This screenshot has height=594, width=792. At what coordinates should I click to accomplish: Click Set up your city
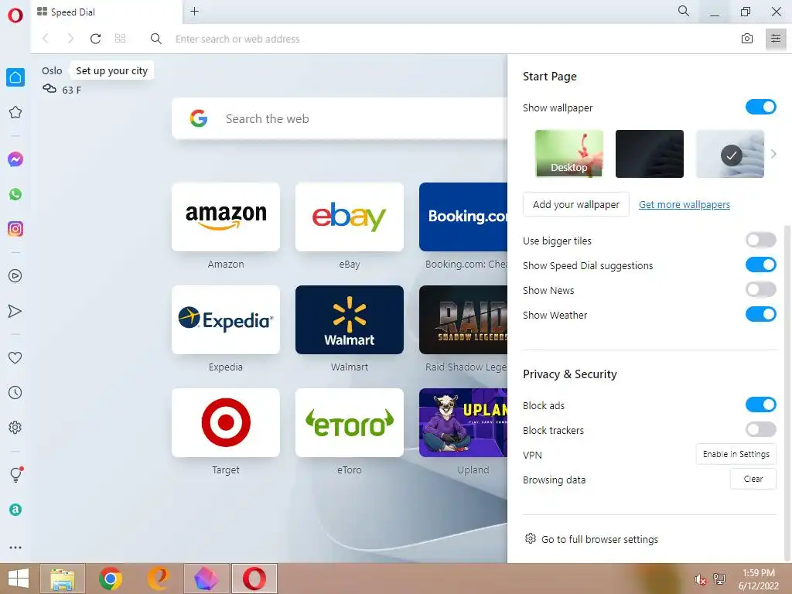[111, 70]
